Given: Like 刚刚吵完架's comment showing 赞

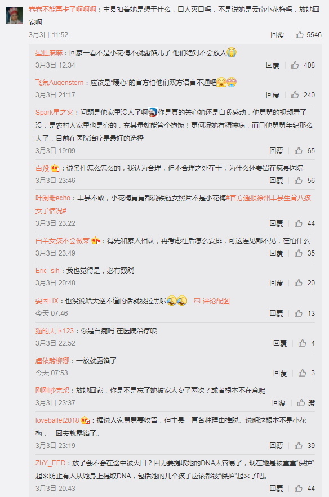Looking at the screenshot, I should [x=301, y=402].
